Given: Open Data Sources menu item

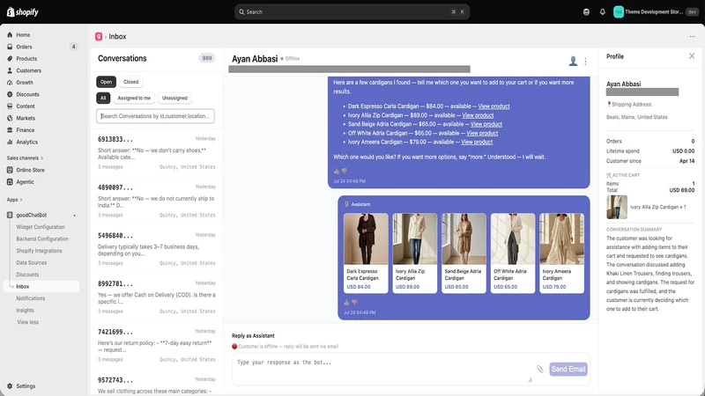Looking at the screenshot, I should click(x=32, y=262).
